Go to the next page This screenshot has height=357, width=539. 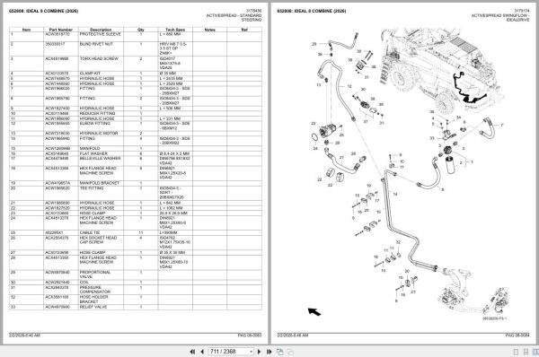(x=260, y=352)
